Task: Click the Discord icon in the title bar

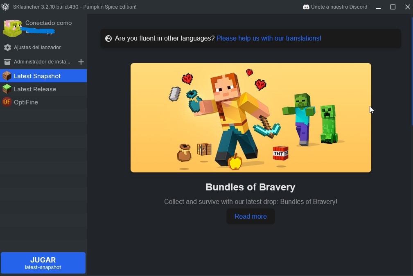Action: point(306,7)
